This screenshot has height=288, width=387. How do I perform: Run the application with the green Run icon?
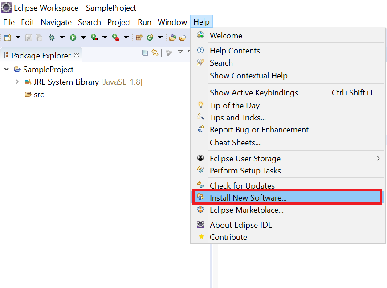[73, 37]
